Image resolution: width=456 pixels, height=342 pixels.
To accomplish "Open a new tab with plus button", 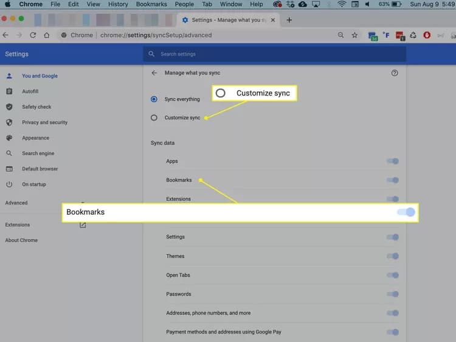I will (289, 20).
